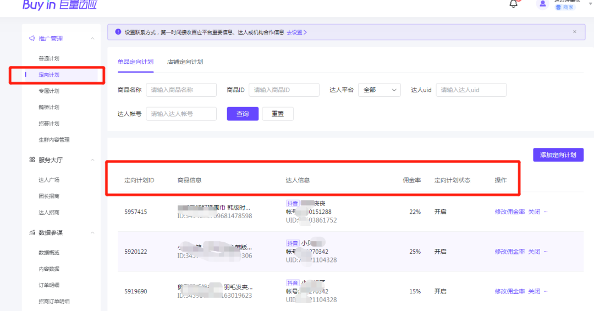Click the 商品信息 column header
594x311 pixels.
(189, 180)
